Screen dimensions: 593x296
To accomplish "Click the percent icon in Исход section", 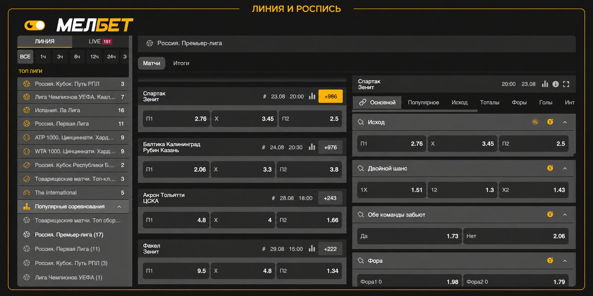I will (x=535, y=122).
